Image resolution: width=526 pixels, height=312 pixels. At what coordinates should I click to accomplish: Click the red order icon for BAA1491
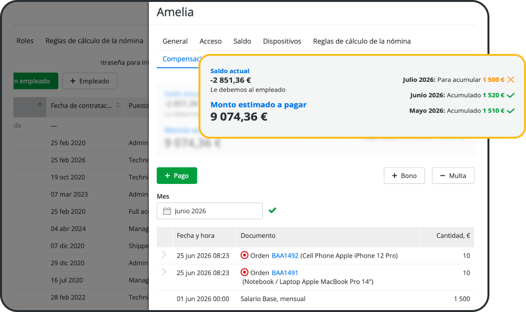click(x=245, y=272)
